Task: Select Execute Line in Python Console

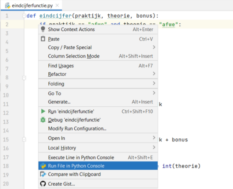Action: click(81, 157)
